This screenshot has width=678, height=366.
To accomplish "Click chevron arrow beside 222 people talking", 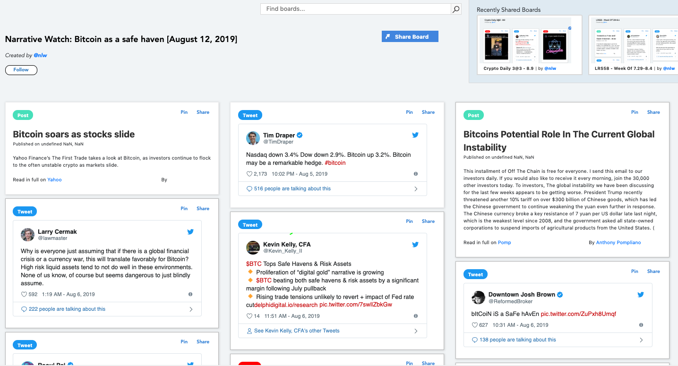I will (191, 309).
